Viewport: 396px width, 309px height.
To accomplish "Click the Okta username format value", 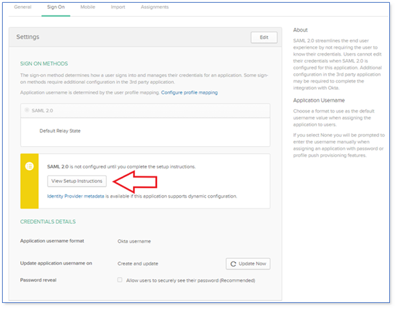I will pyautogui.click(x=134, y=241).
